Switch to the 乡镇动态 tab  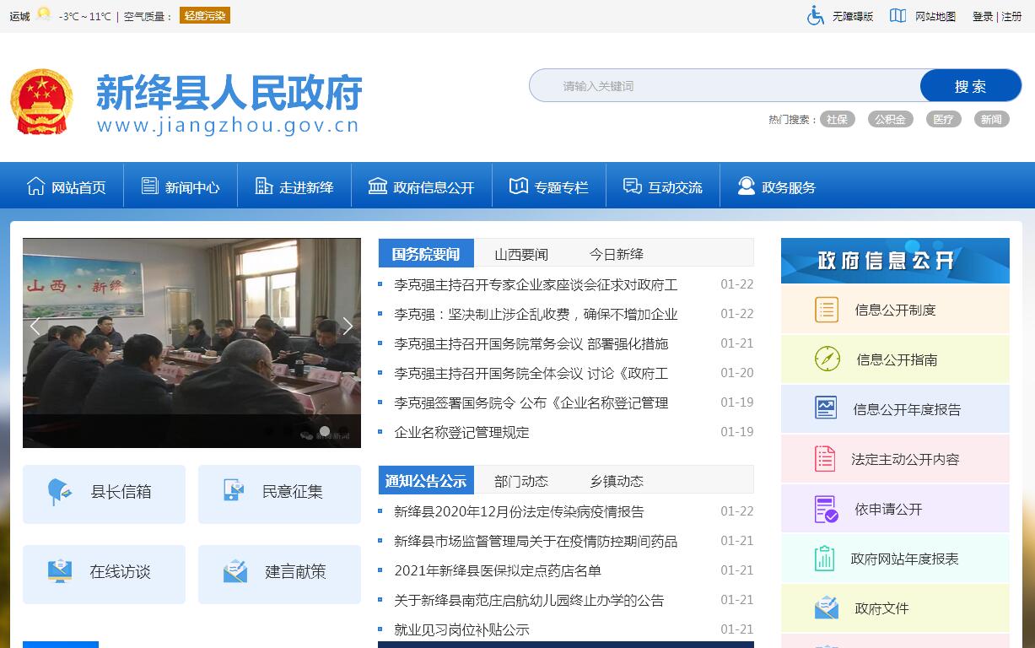pyautogui.click(x=616, y=481)
